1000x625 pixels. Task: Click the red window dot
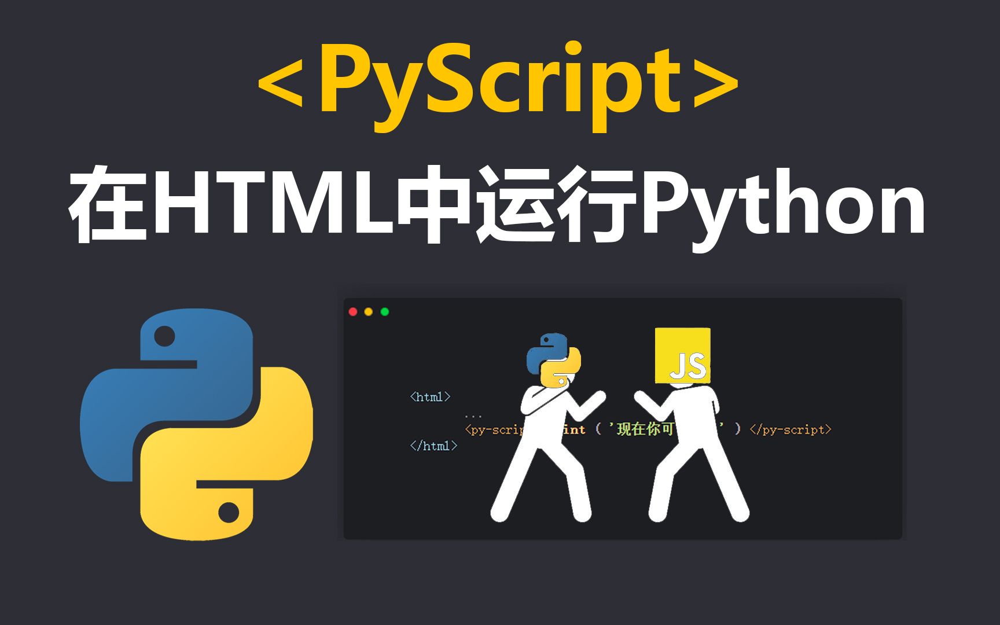[352, 312]
